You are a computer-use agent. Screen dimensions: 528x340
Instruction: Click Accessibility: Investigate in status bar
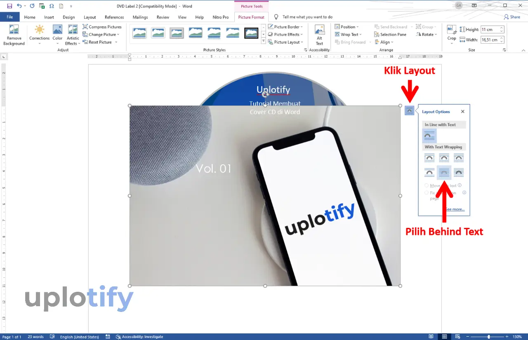[139, 337]
